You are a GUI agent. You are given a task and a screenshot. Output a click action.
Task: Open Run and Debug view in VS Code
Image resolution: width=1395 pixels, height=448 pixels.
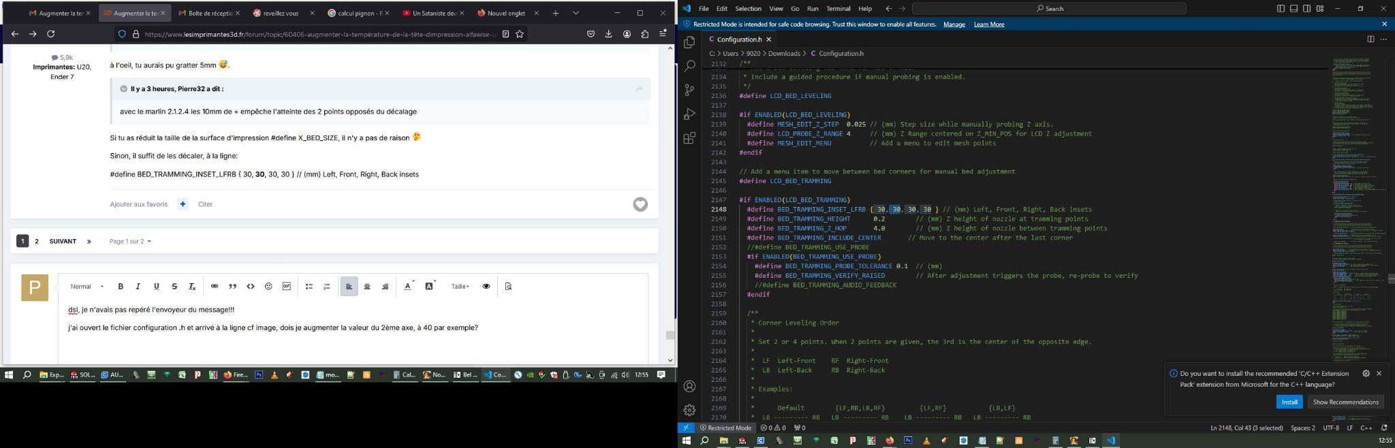[689, 114]
